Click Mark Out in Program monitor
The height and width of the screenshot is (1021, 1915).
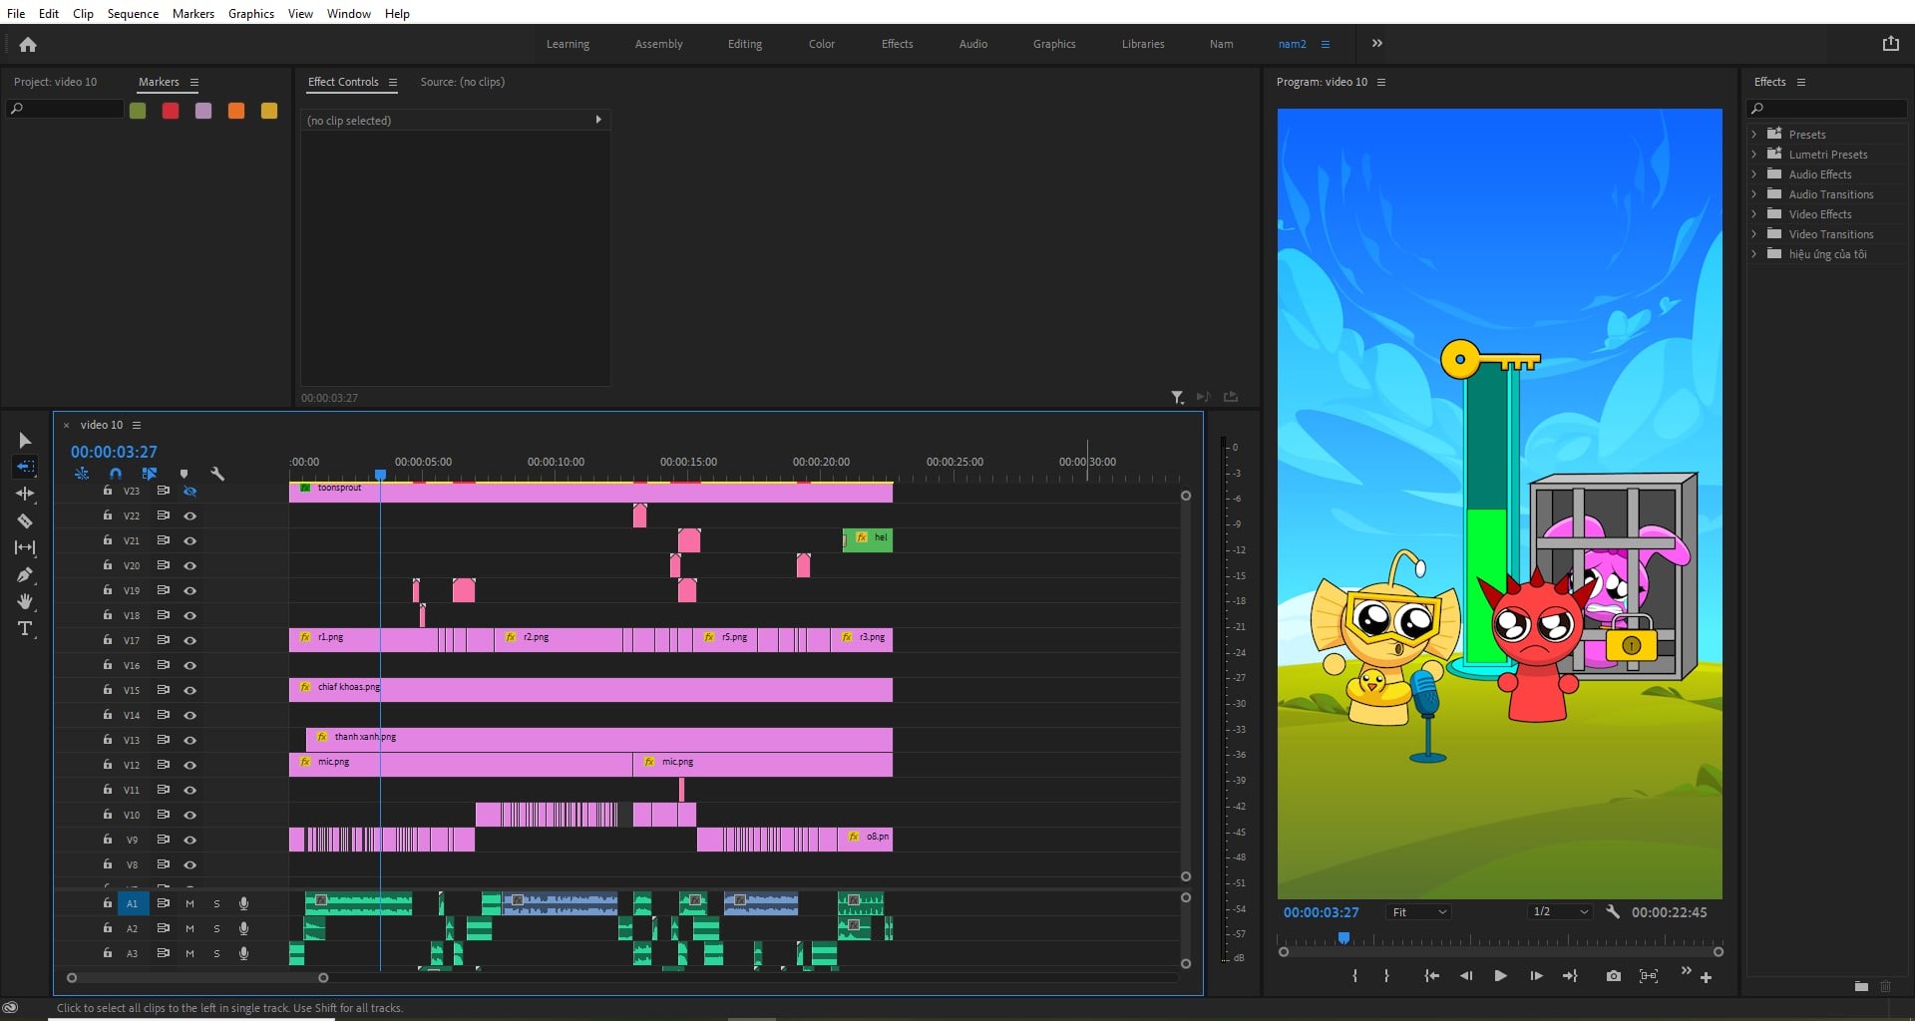(x=1386, y=976)
